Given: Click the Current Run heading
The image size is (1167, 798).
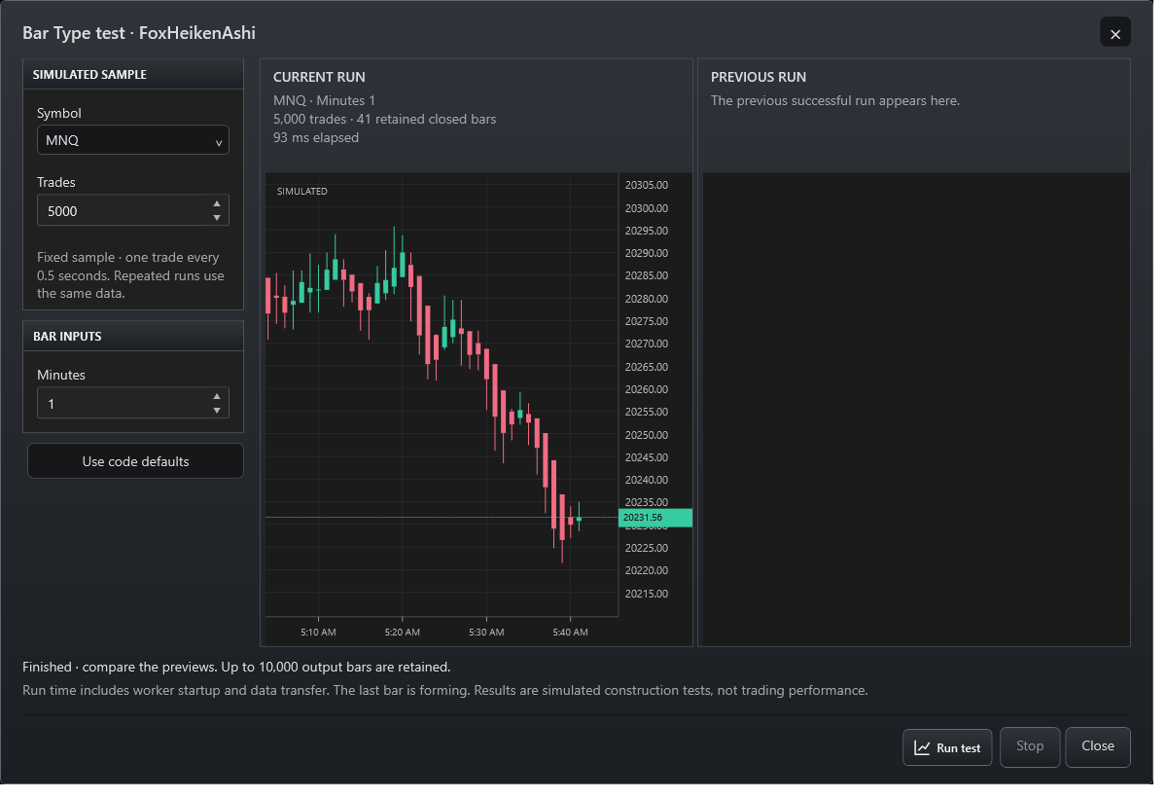Looking at the screenshot, I should 319,77.
